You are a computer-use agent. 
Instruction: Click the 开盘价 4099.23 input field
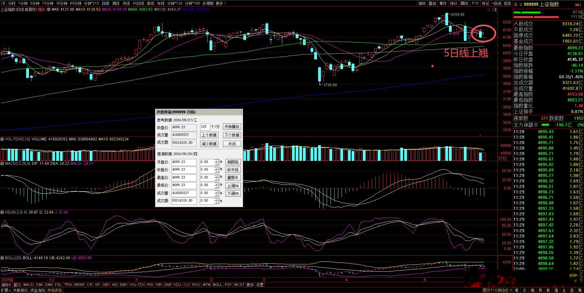coord(184,162)
